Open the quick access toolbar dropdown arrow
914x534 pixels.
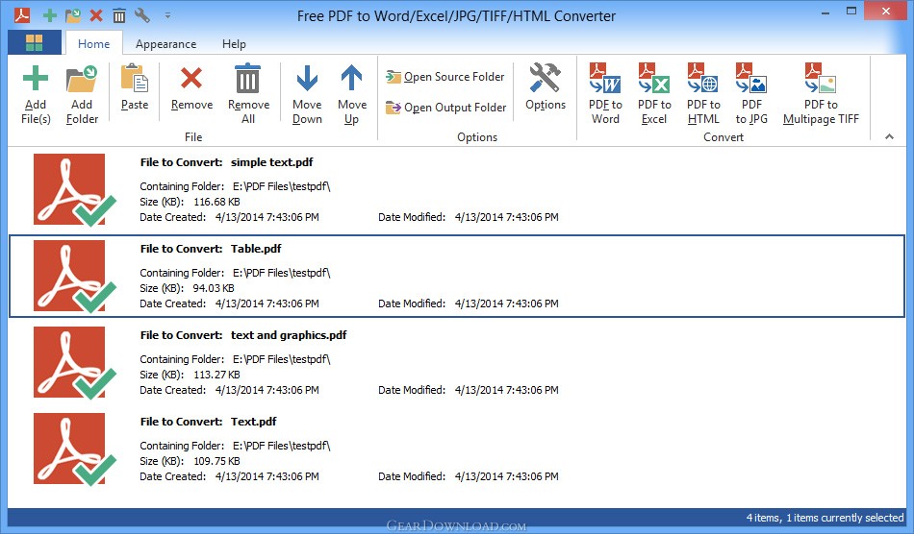(167, 15)
